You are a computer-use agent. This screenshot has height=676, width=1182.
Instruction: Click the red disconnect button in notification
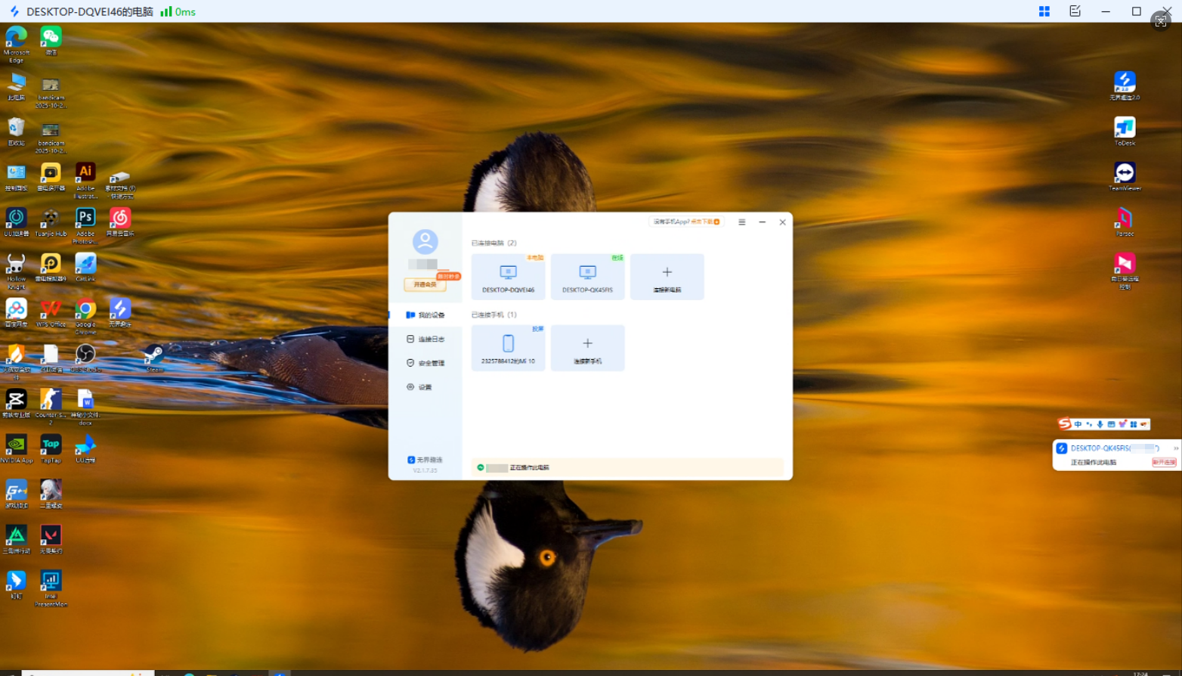point(1164,462)
